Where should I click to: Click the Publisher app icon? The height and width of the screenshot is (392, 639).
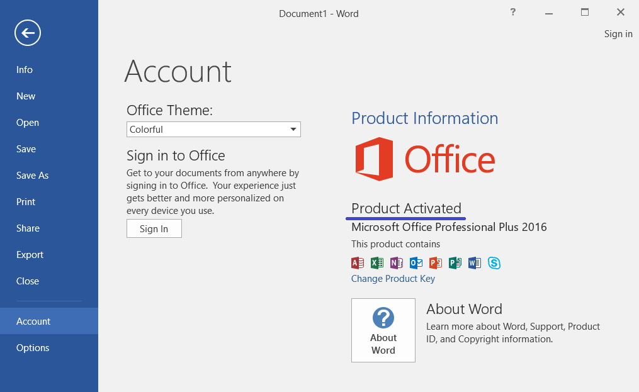(455, 263)
